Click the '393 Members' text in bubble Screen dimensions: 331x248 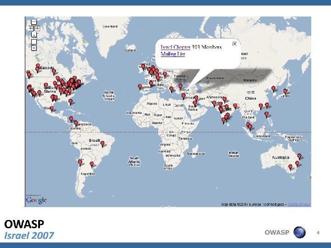[x=207, y=47]
